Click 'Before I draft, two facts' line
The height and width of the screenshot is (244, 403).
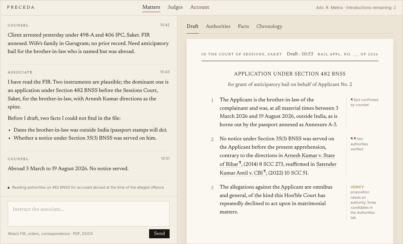coord(64,118)
